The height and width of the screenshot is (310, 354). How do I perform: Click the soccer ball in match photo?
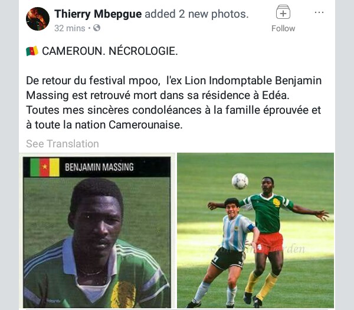pyautogui.click(x=240, y=181)
